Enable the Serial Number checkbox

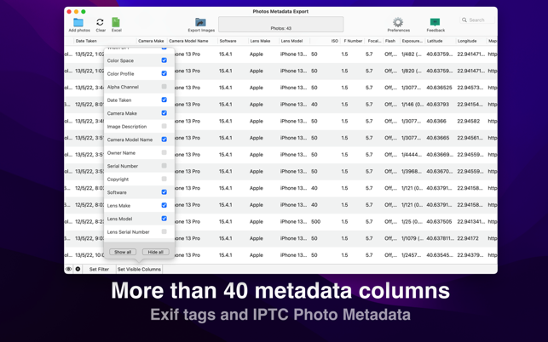pos(164,166)
